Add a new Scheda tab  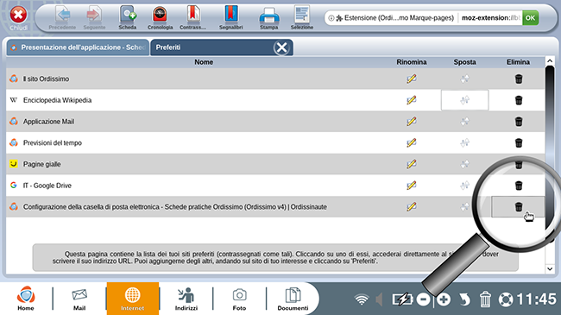click(x=128, y=17)
